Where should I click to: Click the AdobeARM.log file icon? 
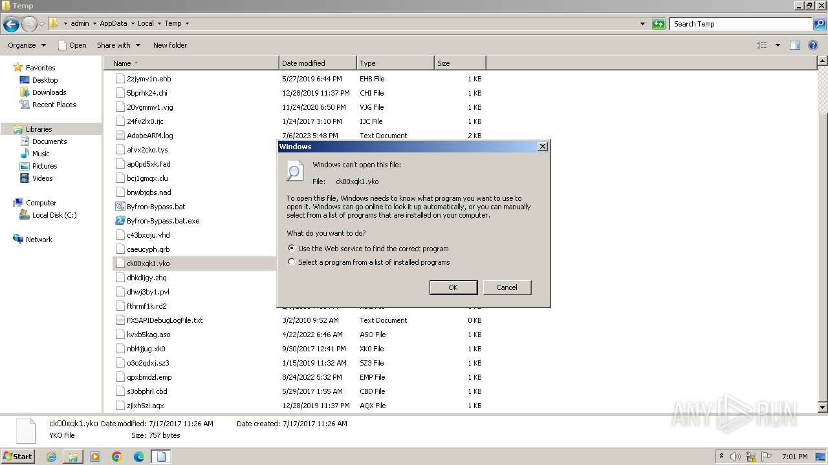pyautogui.click(x=120, y=136)
